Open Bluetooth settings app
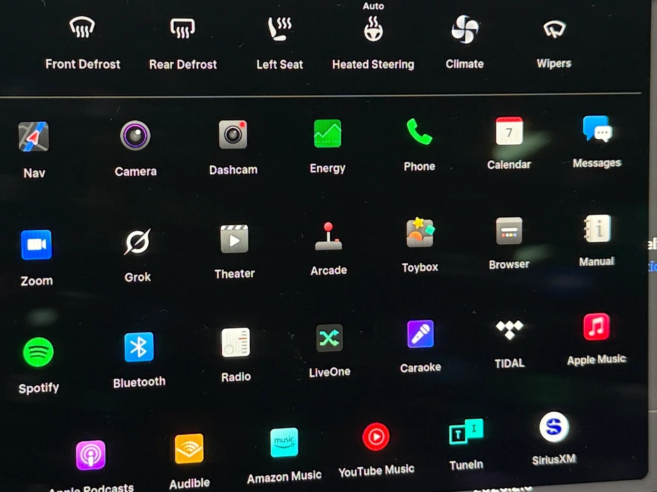 coord(139,347)
